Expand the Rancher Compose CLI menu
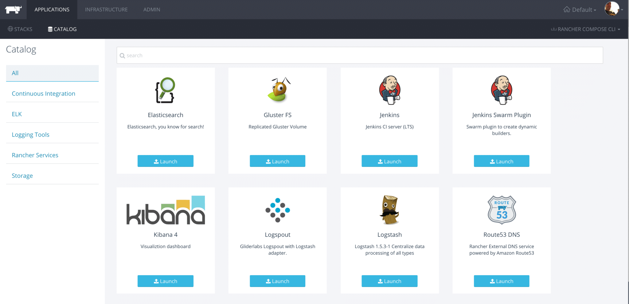The width and height of the screenshot is (629, 304). [586, 29]
